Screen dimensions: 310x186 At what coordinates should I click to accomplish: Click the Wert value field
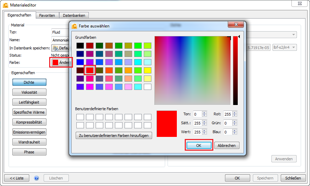coord(197,132)
